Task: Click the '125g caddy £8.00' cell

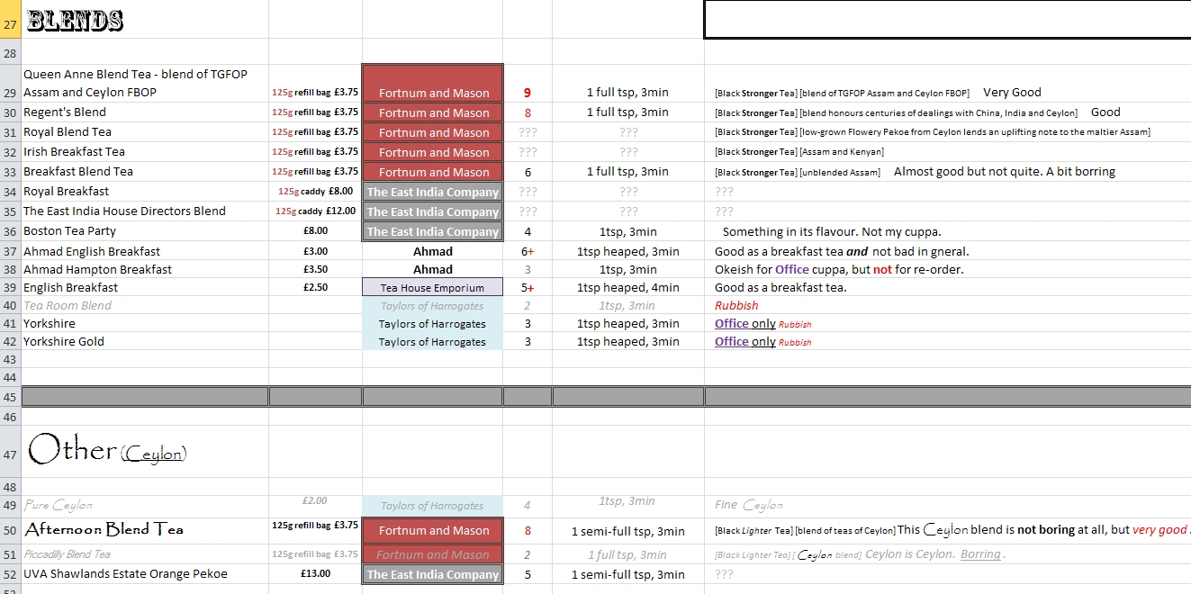Action: pyautogui.click(x=316, y=192)
